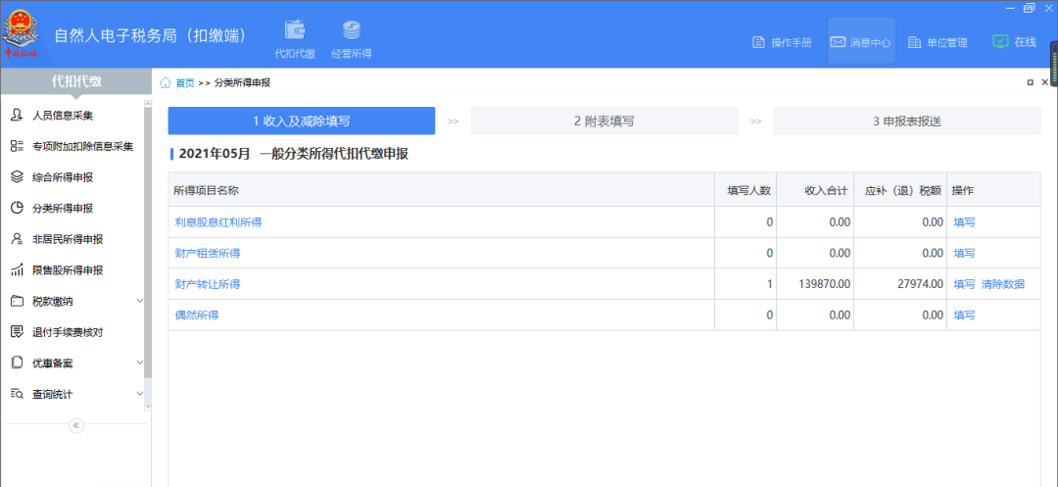Open the 操作手册 manual icon

[x=758, y=42]
